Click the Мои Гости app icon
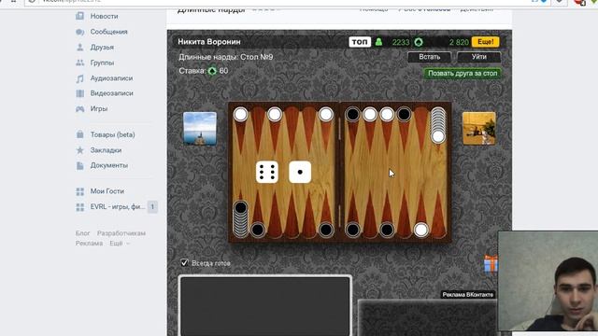 point(79,191)
